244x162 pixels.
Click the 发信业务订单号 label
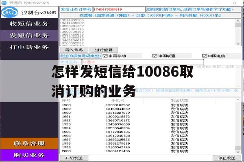76,9
